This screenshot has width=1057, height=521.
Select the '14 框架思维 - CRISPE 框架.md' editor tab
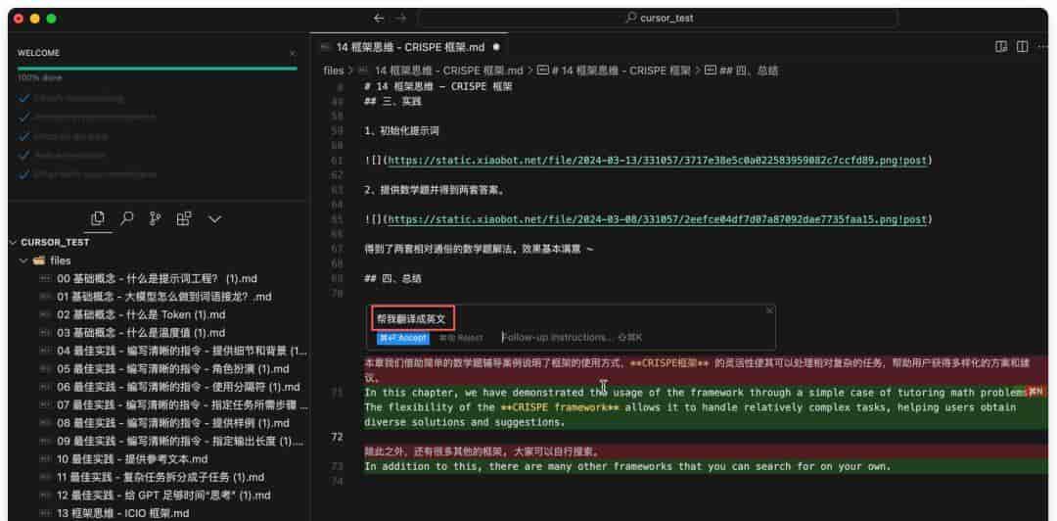click(410, 47)
